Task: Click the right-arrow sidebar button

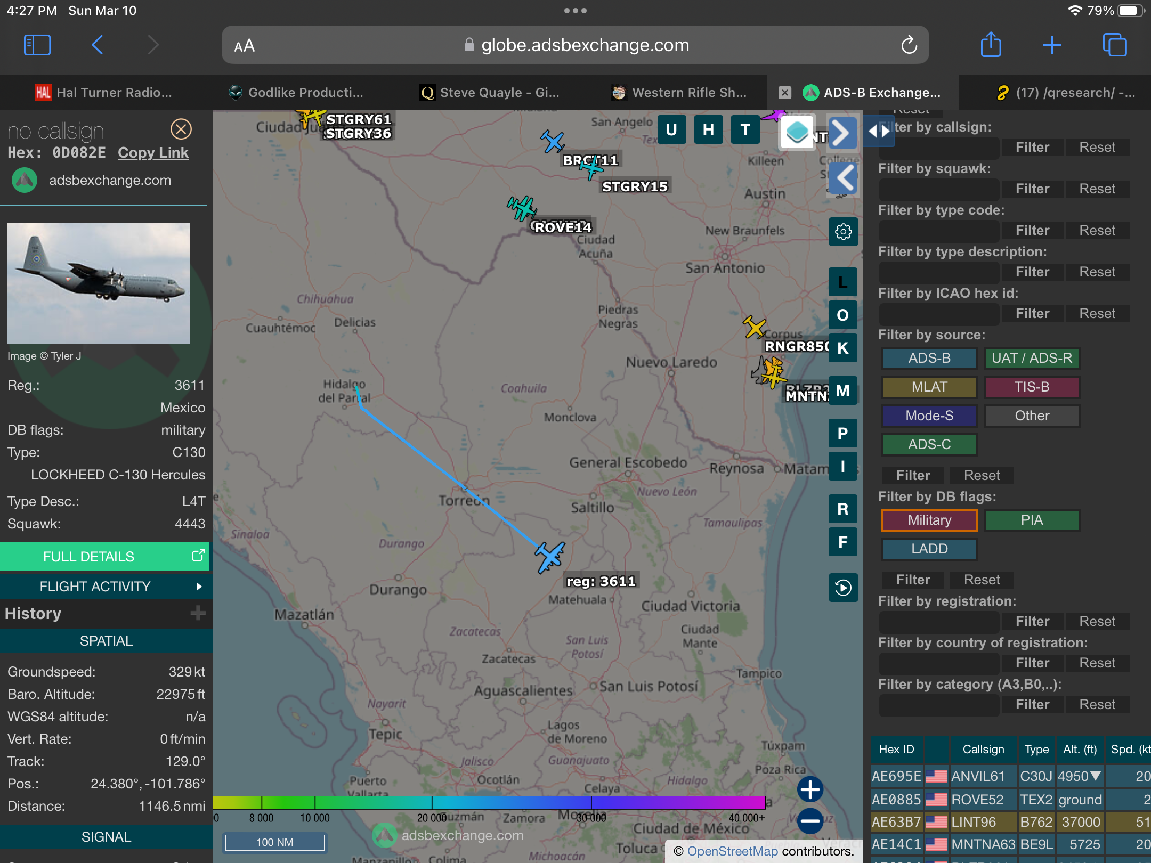Action: (x=842, y=133)
